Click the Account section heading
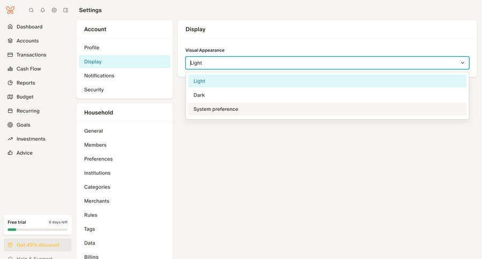The height and width of the screenshot is (259, 482). point(95,29)
